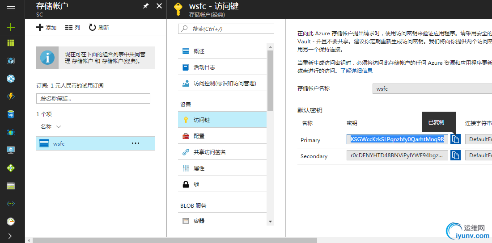Open Load balancers diamond icon in sidebar

11,168
